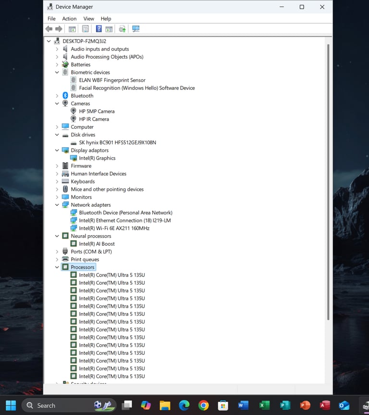Screen dimensions: 369x415
Task: Open the Help menu
Action: coord(106,19)
